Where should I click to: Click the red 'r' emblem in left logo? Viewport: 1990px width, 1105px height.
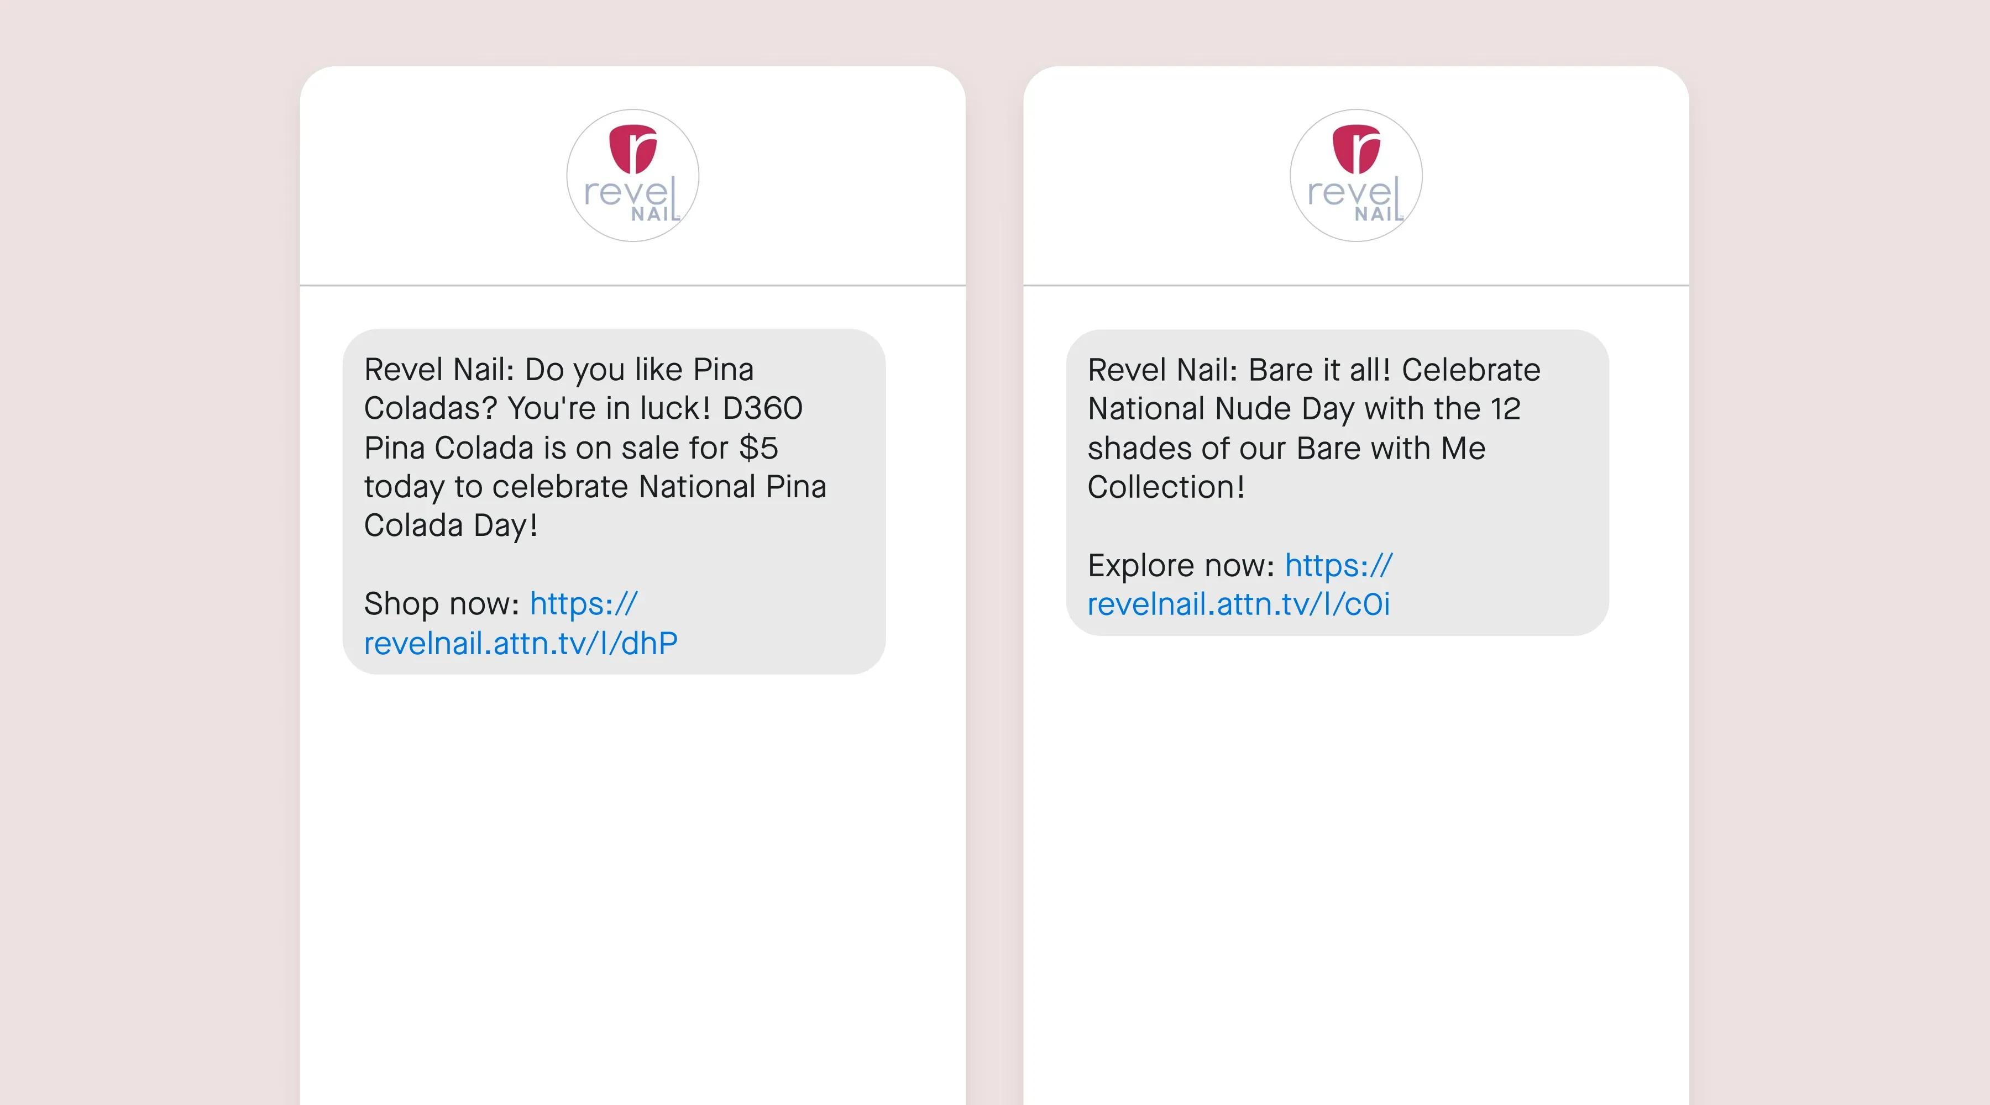point(633,149)
